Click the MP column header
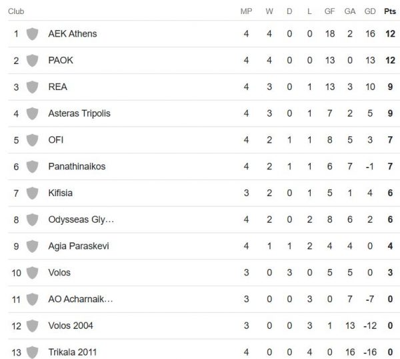400x359 pixels. coord(246,11)
